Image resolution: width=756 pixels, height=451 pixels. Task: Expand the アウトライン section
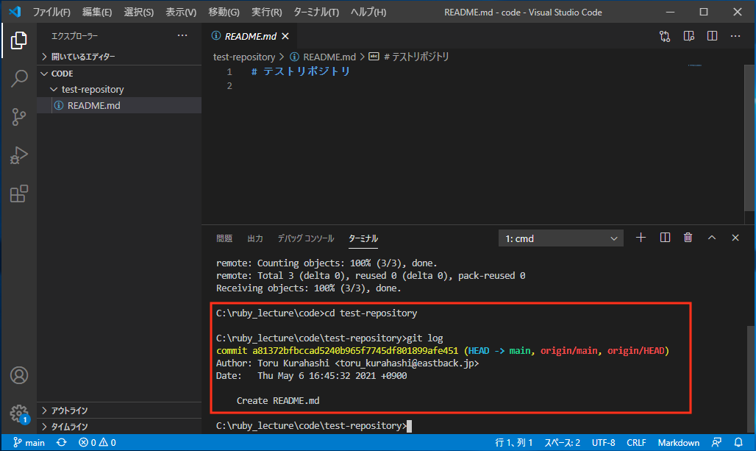tap(119, 411)
